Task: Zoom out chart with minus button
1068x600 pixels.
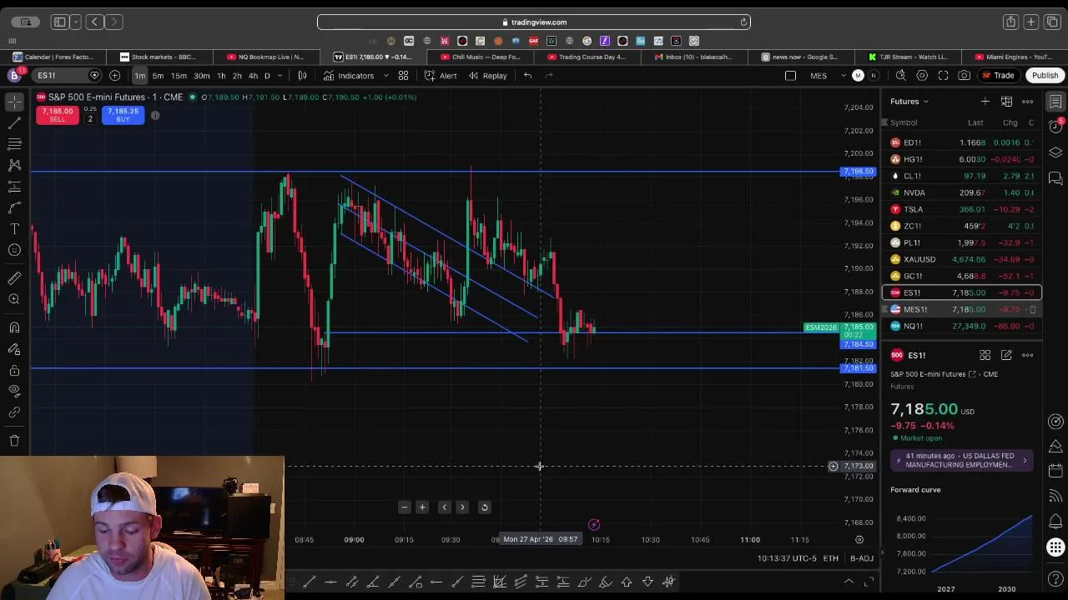Action: (404, 507)
